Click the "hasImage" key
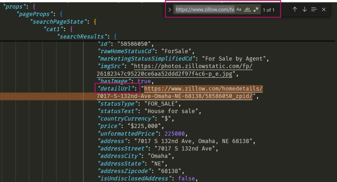This screenshot has width=337, height=182. pyautogui.click(x=114, y=81)
